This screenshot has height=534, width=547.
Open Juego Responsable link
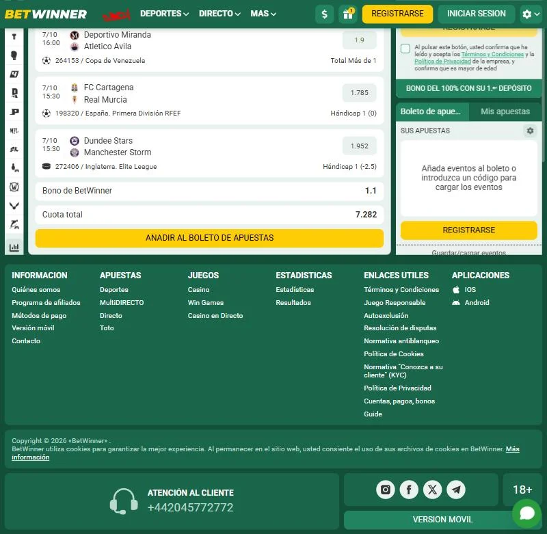(x=395, y=303)
